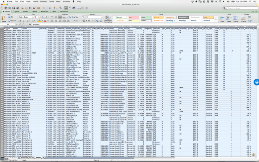Screen dimensions: 259x162
Task: Switch to the Data ribbon tab
Action: [x=54, y=12]
